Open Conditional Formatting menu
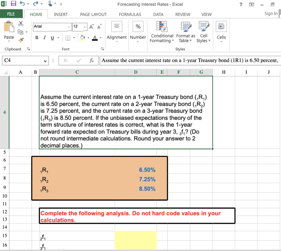Image resolution: width=281 pixels, height=251 pixels. click(x=162, y=32)
